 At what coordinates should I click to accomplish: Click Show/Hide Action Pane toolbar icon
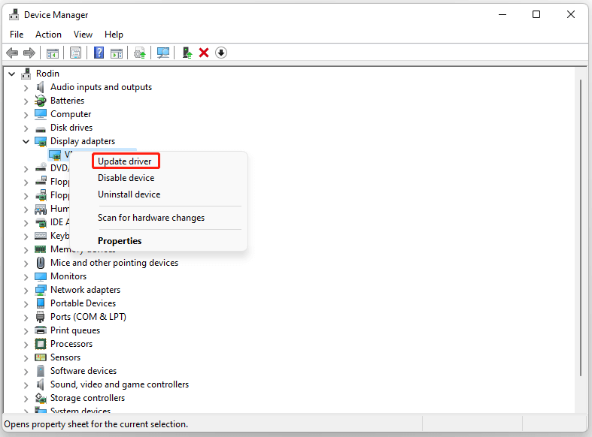(x=117, y=53)
